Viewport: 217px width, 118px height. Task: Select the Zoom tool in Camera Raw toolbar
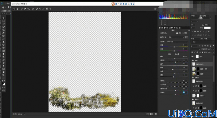[x=14, y=9]
